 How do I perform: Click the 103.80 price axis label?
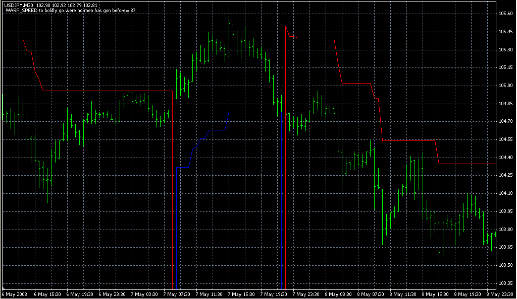506,230
